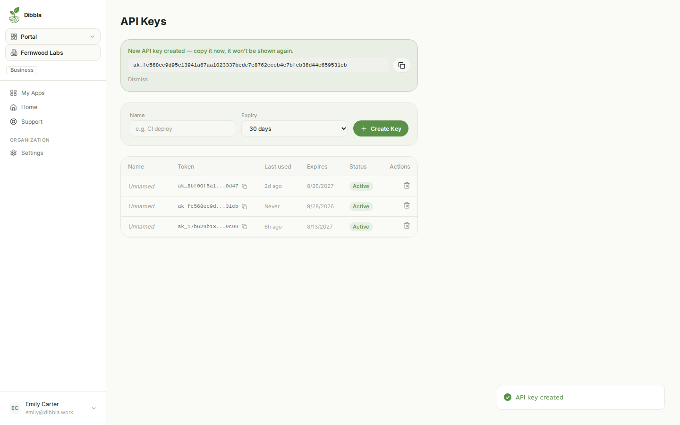Open My Apps from the sidebar
680x425 pixels.
(x=53, y=93)
